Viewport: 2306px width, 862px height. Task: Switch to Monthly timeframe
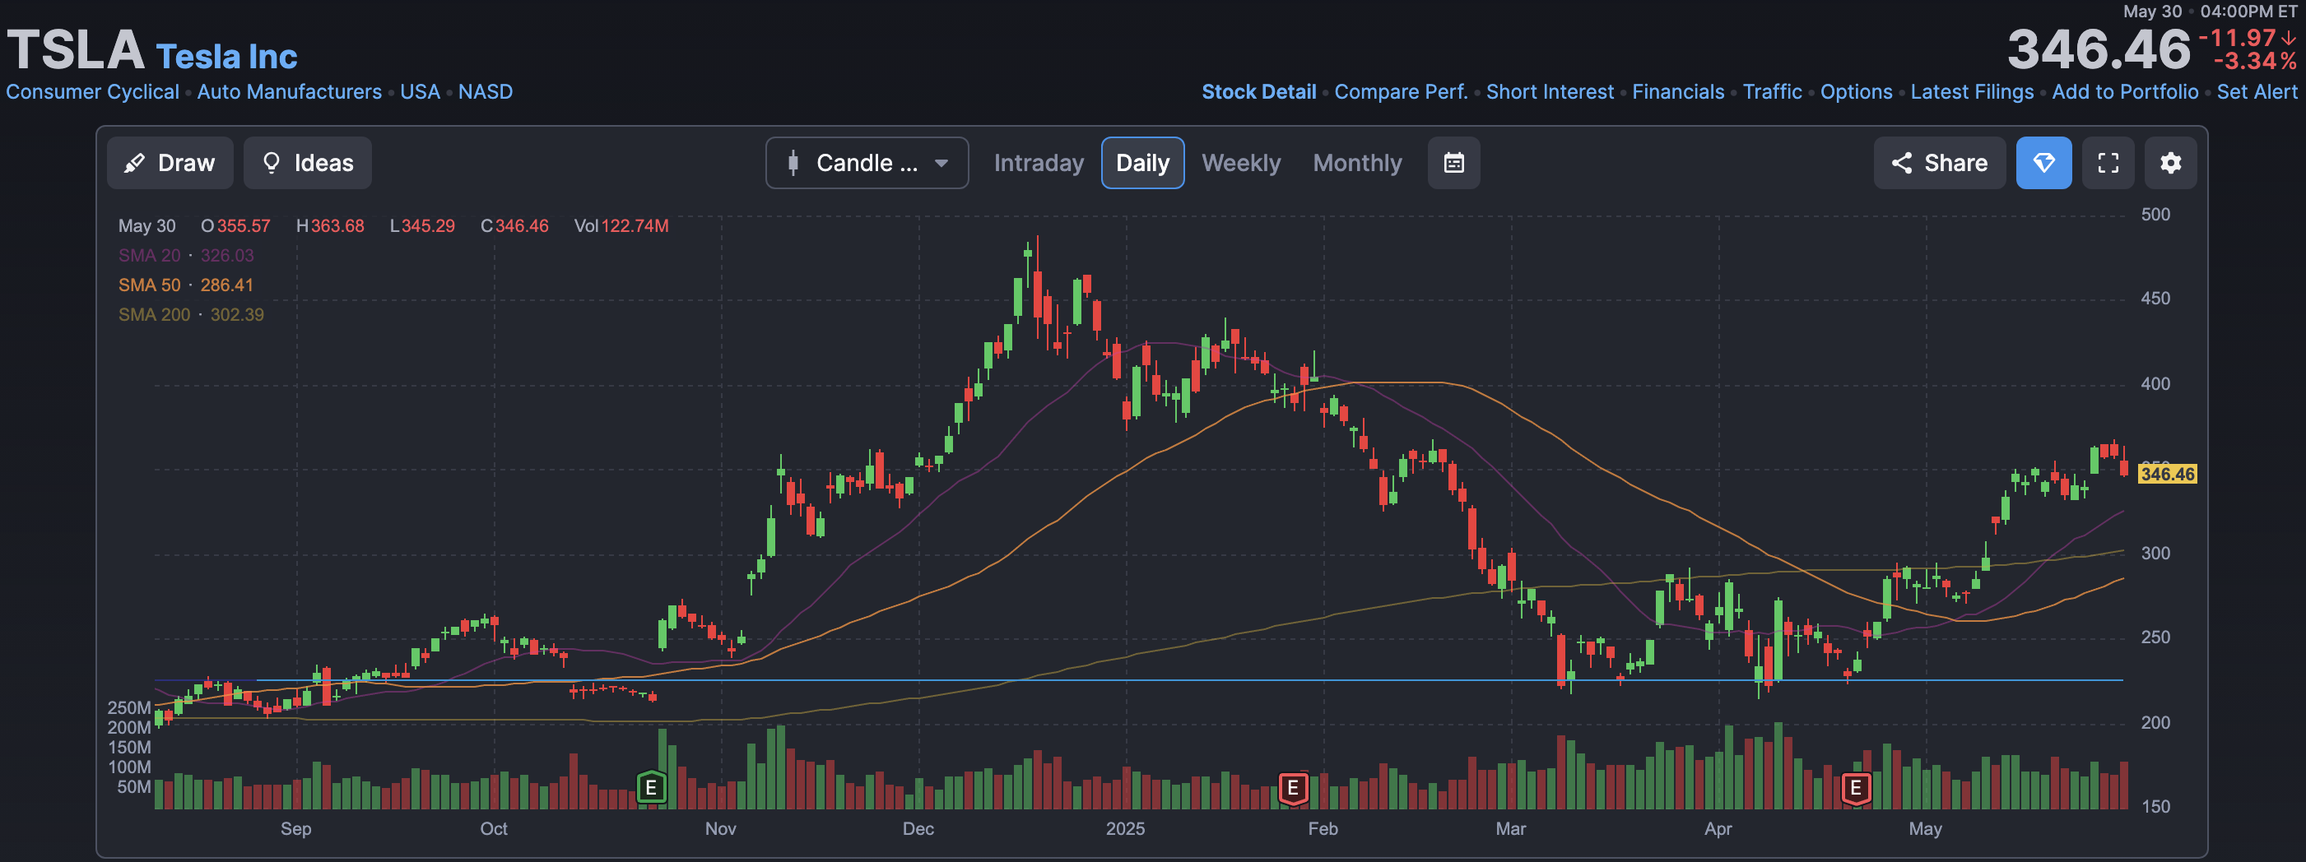(x=1357, y=163)
